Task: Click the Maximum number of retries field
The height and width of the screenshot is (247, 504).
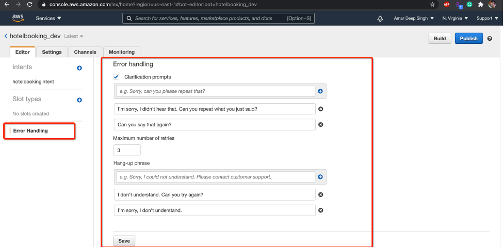Action: click(127, 150)
